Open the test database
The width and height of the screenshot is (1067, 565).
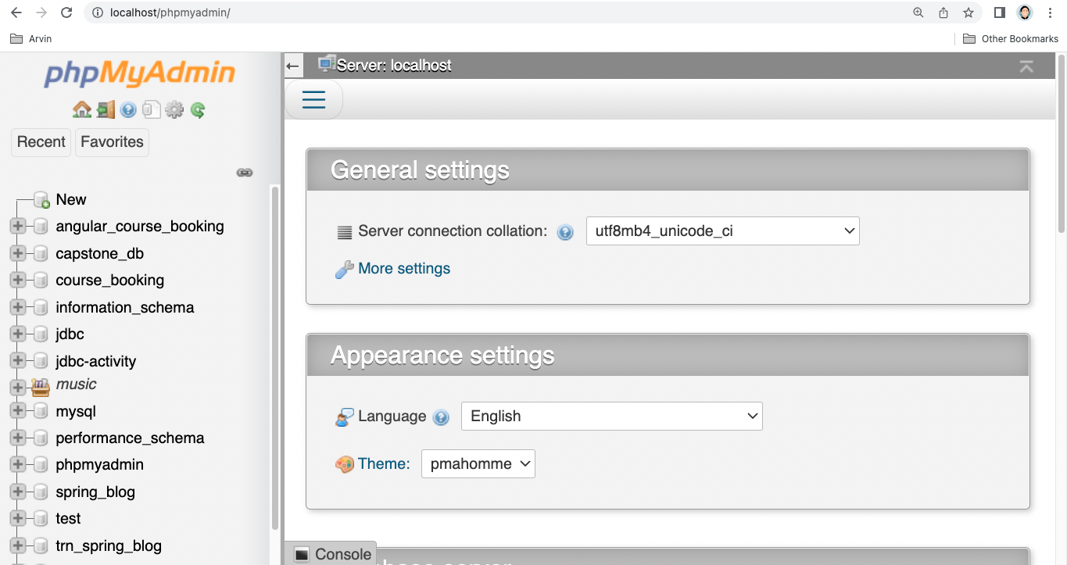point(68,519)
